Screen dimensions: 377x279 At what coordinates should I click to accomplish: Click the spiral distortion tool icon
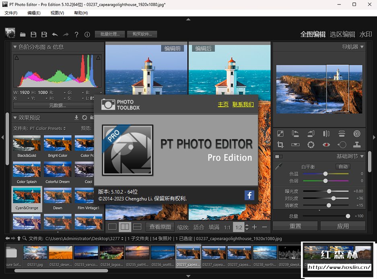coord(356,134)
